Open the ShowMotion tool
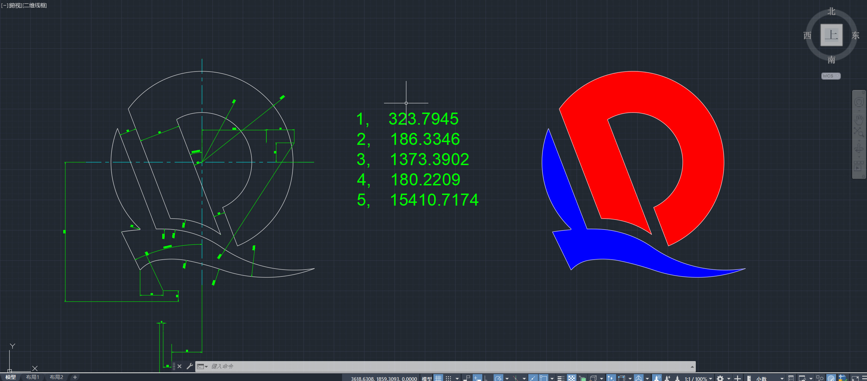Screen dimensions: 867x381 click(859, 166)
